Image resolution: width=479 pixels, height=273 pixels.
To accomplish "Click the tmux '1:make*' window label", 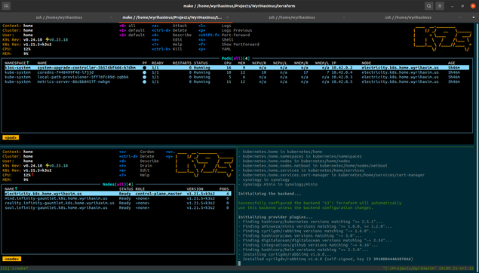I will tap(20, 268).
